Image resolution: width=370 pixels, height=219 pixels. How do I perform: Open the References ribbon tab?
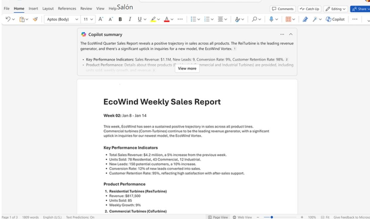[x=67, y=8]
